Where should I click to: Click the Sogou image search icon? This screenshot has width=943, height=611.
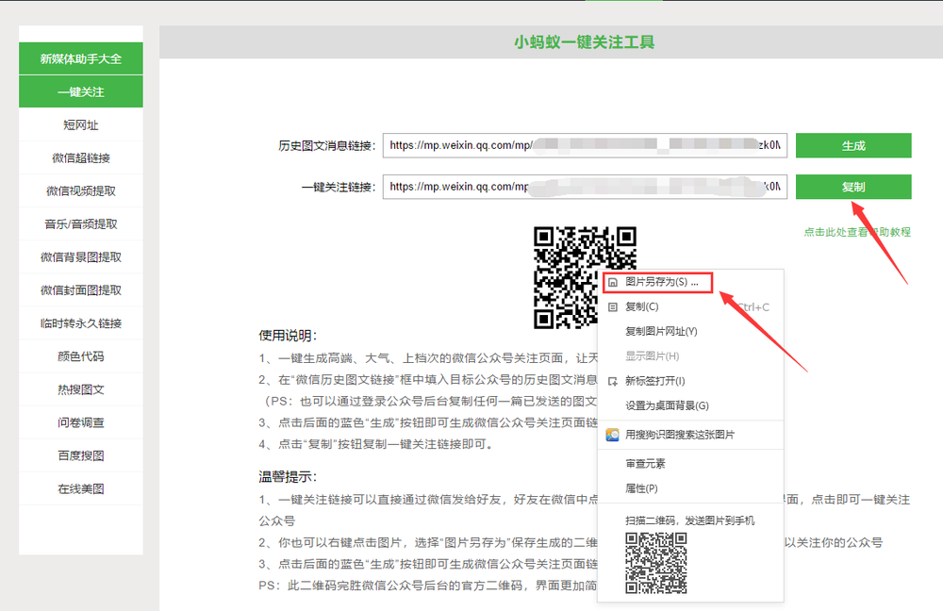tap(613, 435)
